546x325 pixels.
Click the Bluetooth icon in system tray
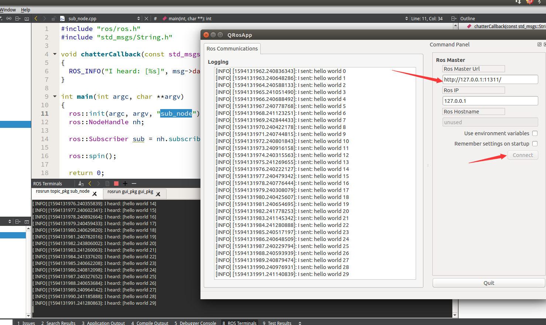click(539, 2)
